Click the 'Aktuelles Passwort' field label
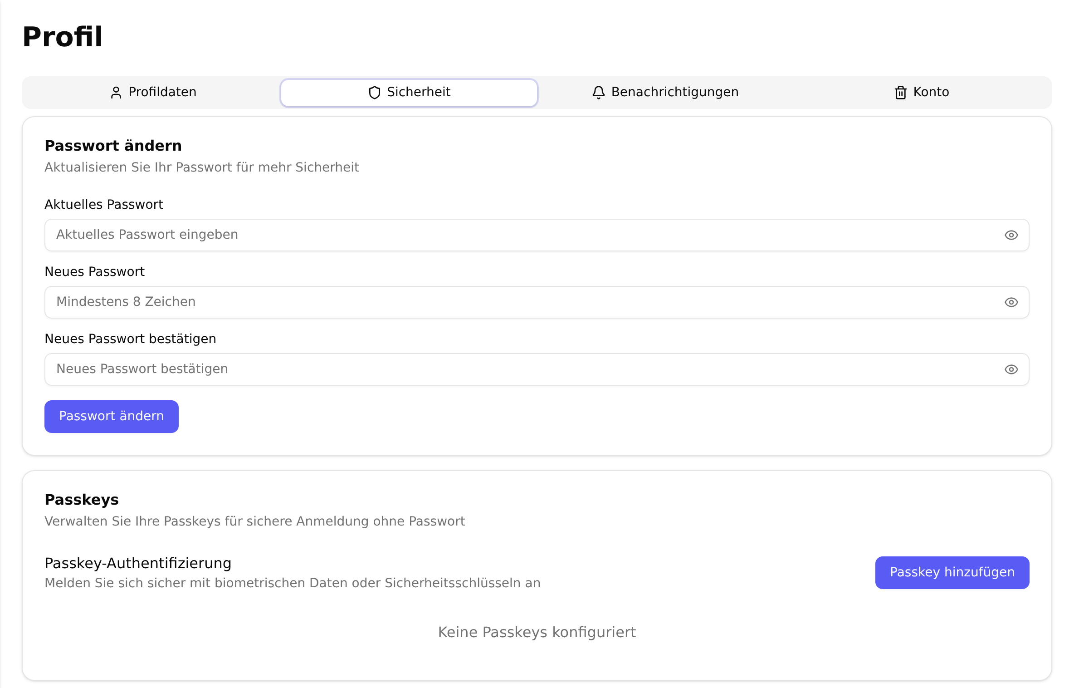1074x688 pixels. click(104, 205)
